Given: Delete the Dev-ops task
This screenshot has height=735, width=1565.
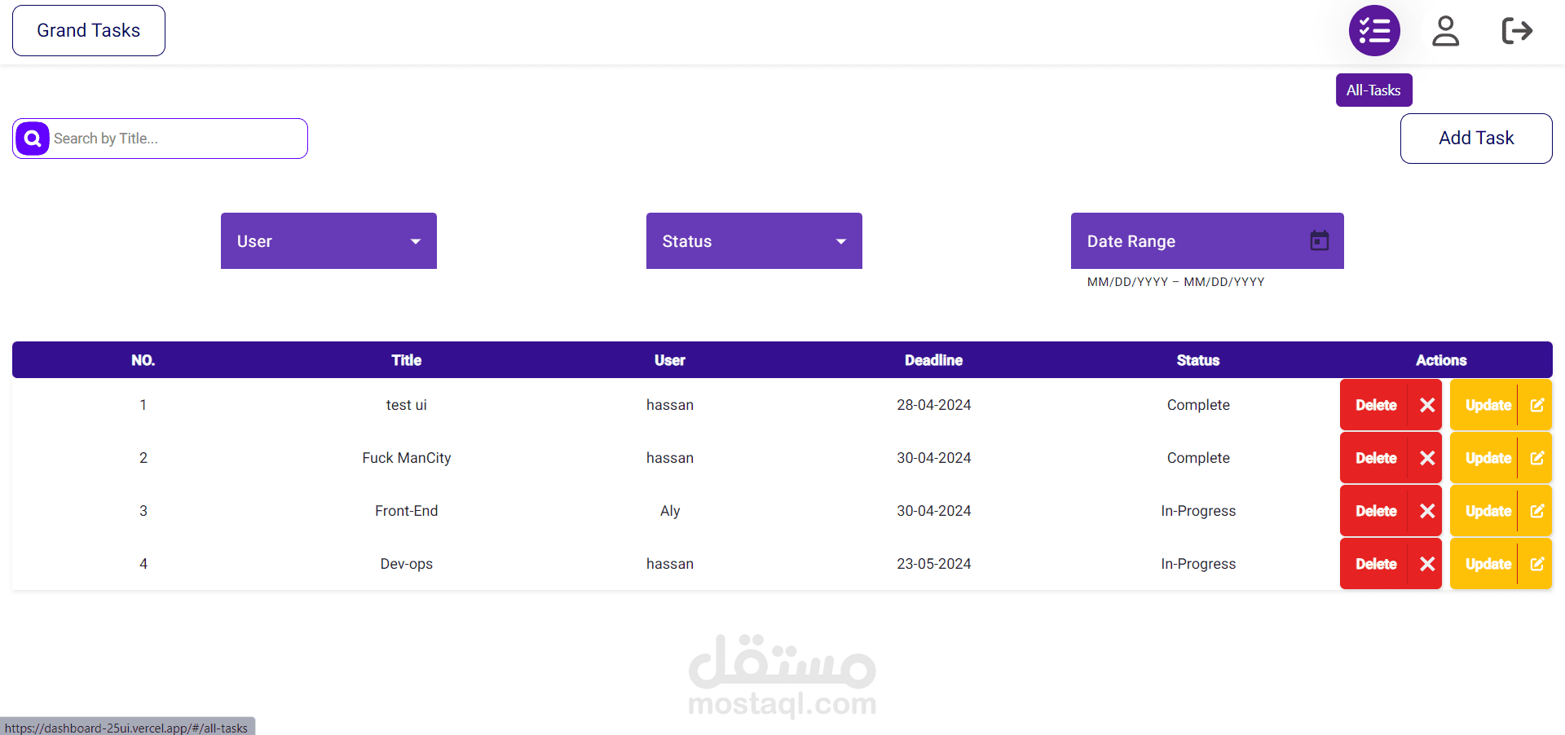Looking at the screenshot, I should pos(1391,564).
